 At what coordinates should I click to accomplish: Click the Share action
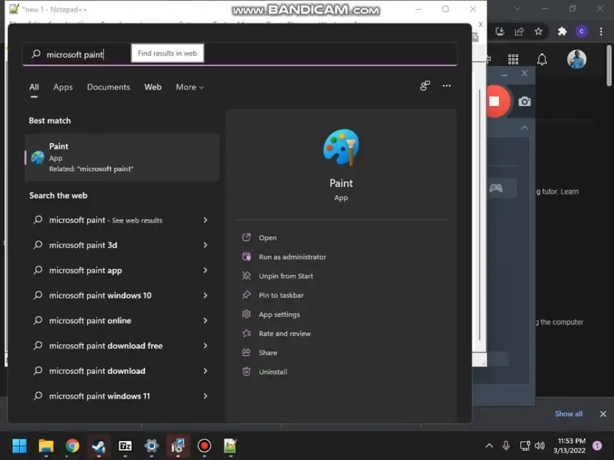(268, 353)
